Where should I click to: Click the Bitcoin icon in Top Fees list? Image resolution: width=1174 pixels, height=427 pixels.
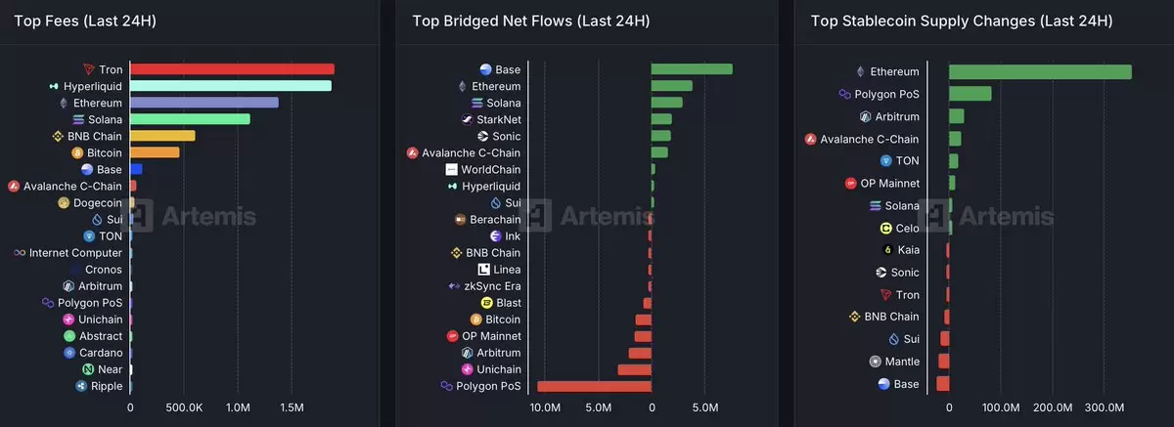(77, 152)
